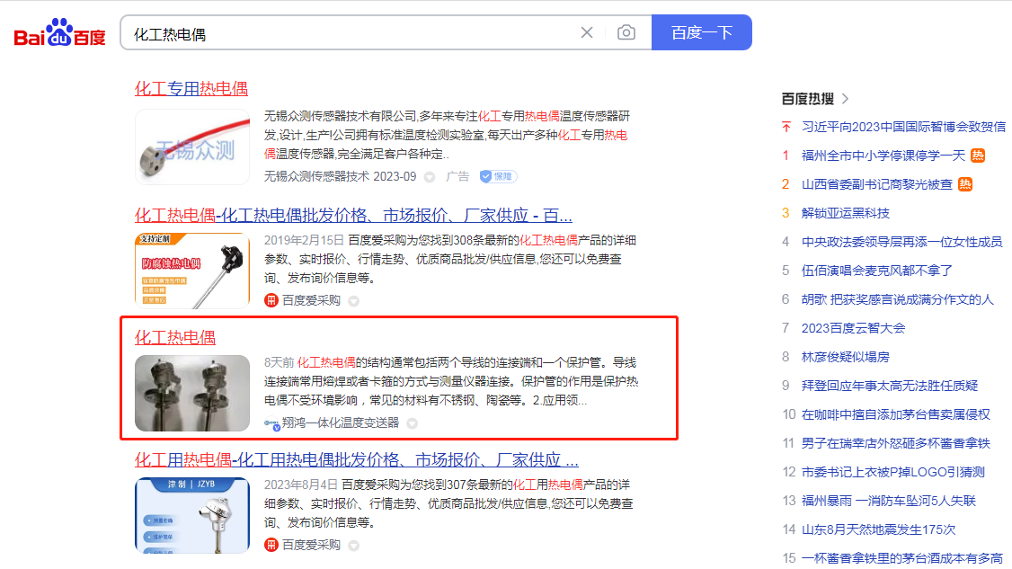Image resolution: width=1012 pixels, height=569 pixels.
Task: Open 化工热电偶批发价格、市场报价 result title
Action: 353,215
